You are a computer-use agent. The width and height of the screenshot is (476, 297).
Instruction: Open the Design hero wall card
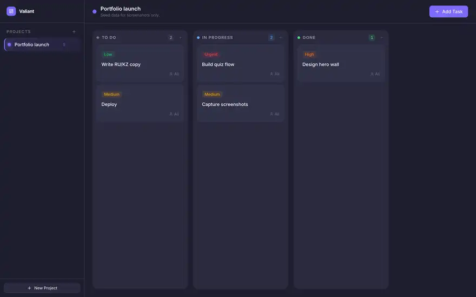[x=341, y=63]
